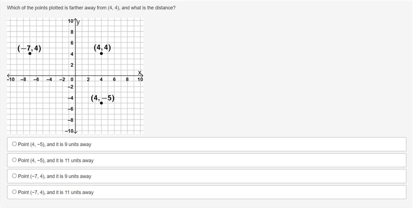Select radio button for (−7, 4) 11 units

[x=14, y=192]
